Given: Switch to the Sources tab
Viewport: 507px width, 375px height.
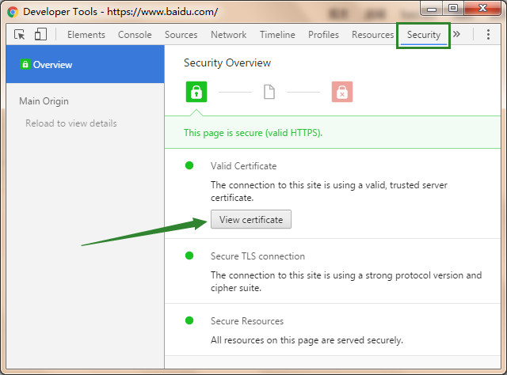Looking at the screenshot, I should coord(181,35).
